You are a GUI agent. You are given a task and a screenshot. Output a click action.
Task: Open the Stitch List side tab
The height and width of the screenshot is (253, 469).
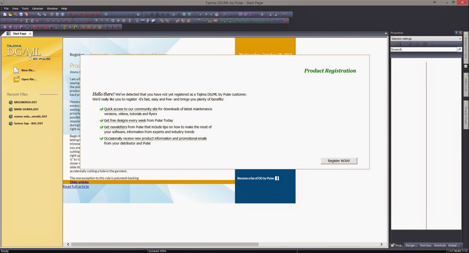point(465,85)
